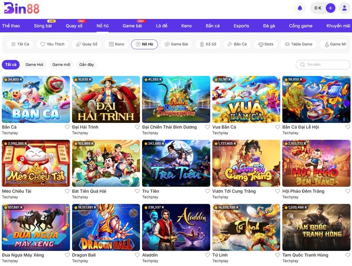Select Bắn Cá category chip
Viewport: 352px width, 266px height.
click(x=237, y=44)
